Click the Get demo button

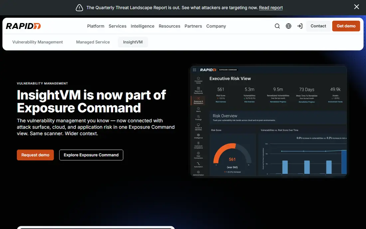point(346,26)
